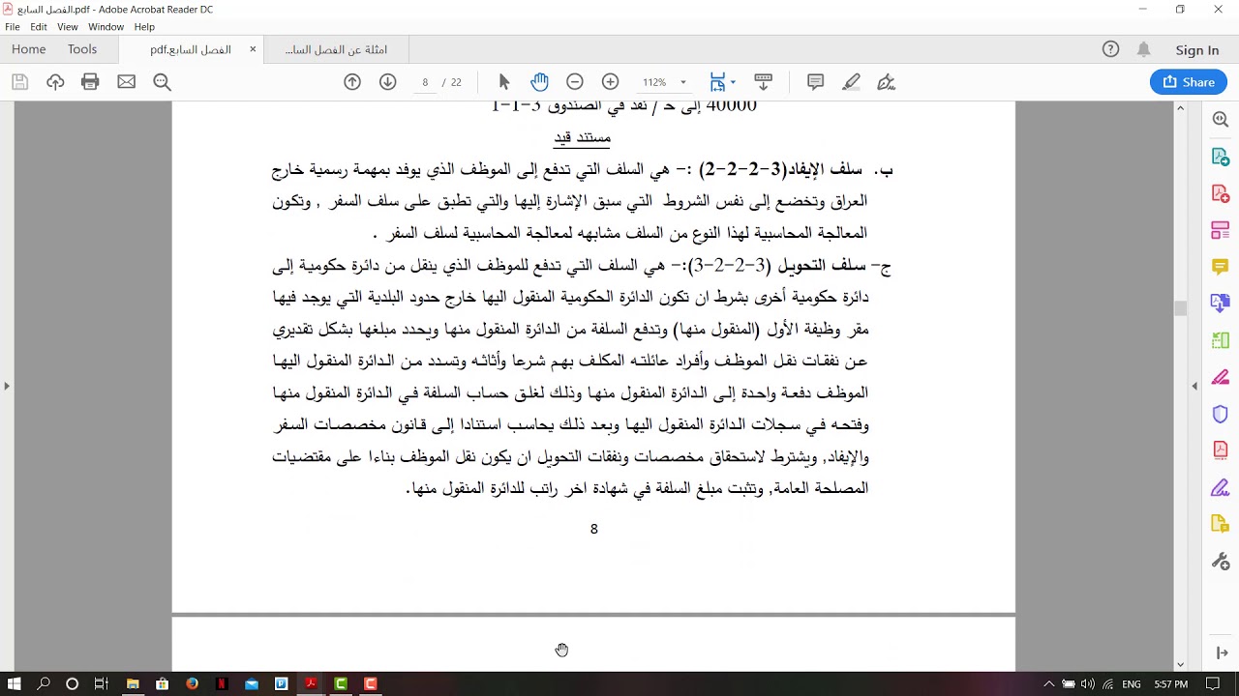Open the Find text magnifier icon
1239x696 pixels.
[x=162, y=82]
